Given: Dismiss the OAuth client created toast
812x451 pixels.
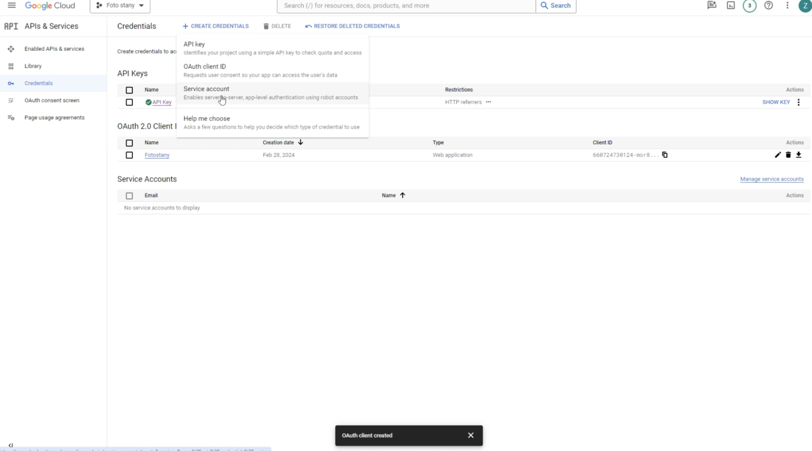Looking at the screenshot, I should 471,435.
